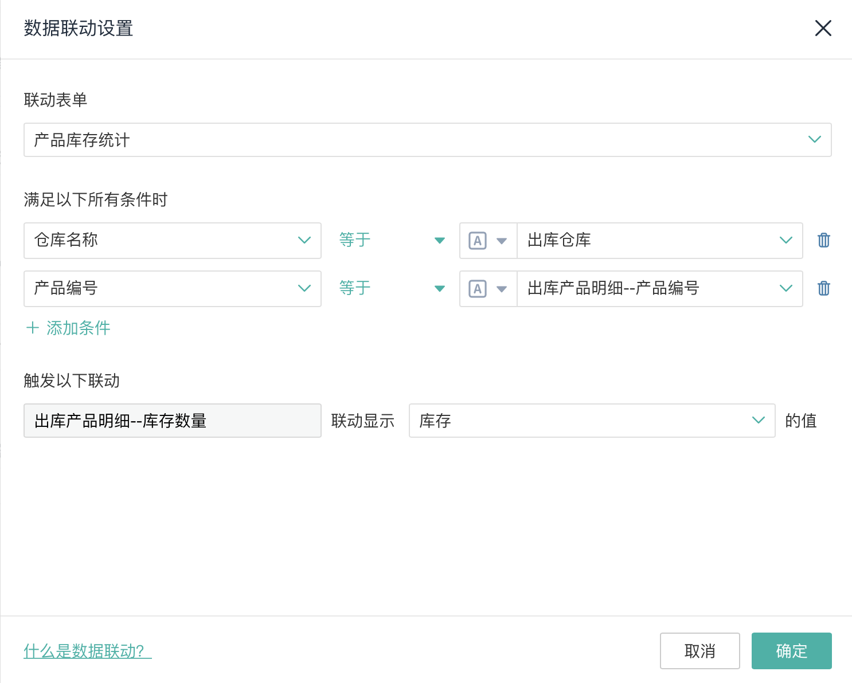The height and width of the screenshot is (683, 852).
Task: Click the 添加条件 link
Action: (78, 328)
